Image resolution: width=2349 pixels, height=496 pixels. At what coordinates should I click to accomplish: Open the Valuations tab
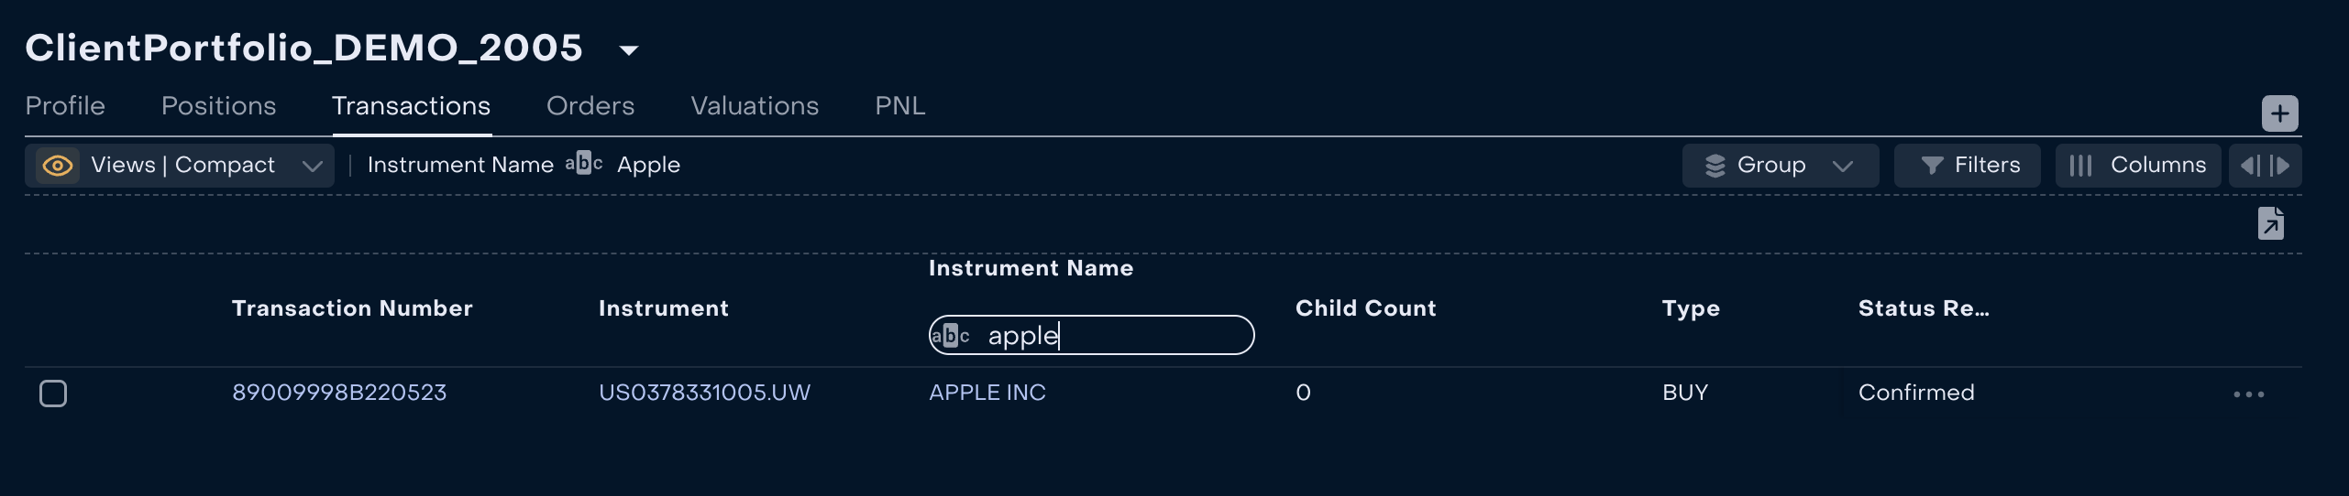pyautogui.click(x=754, y=106)
